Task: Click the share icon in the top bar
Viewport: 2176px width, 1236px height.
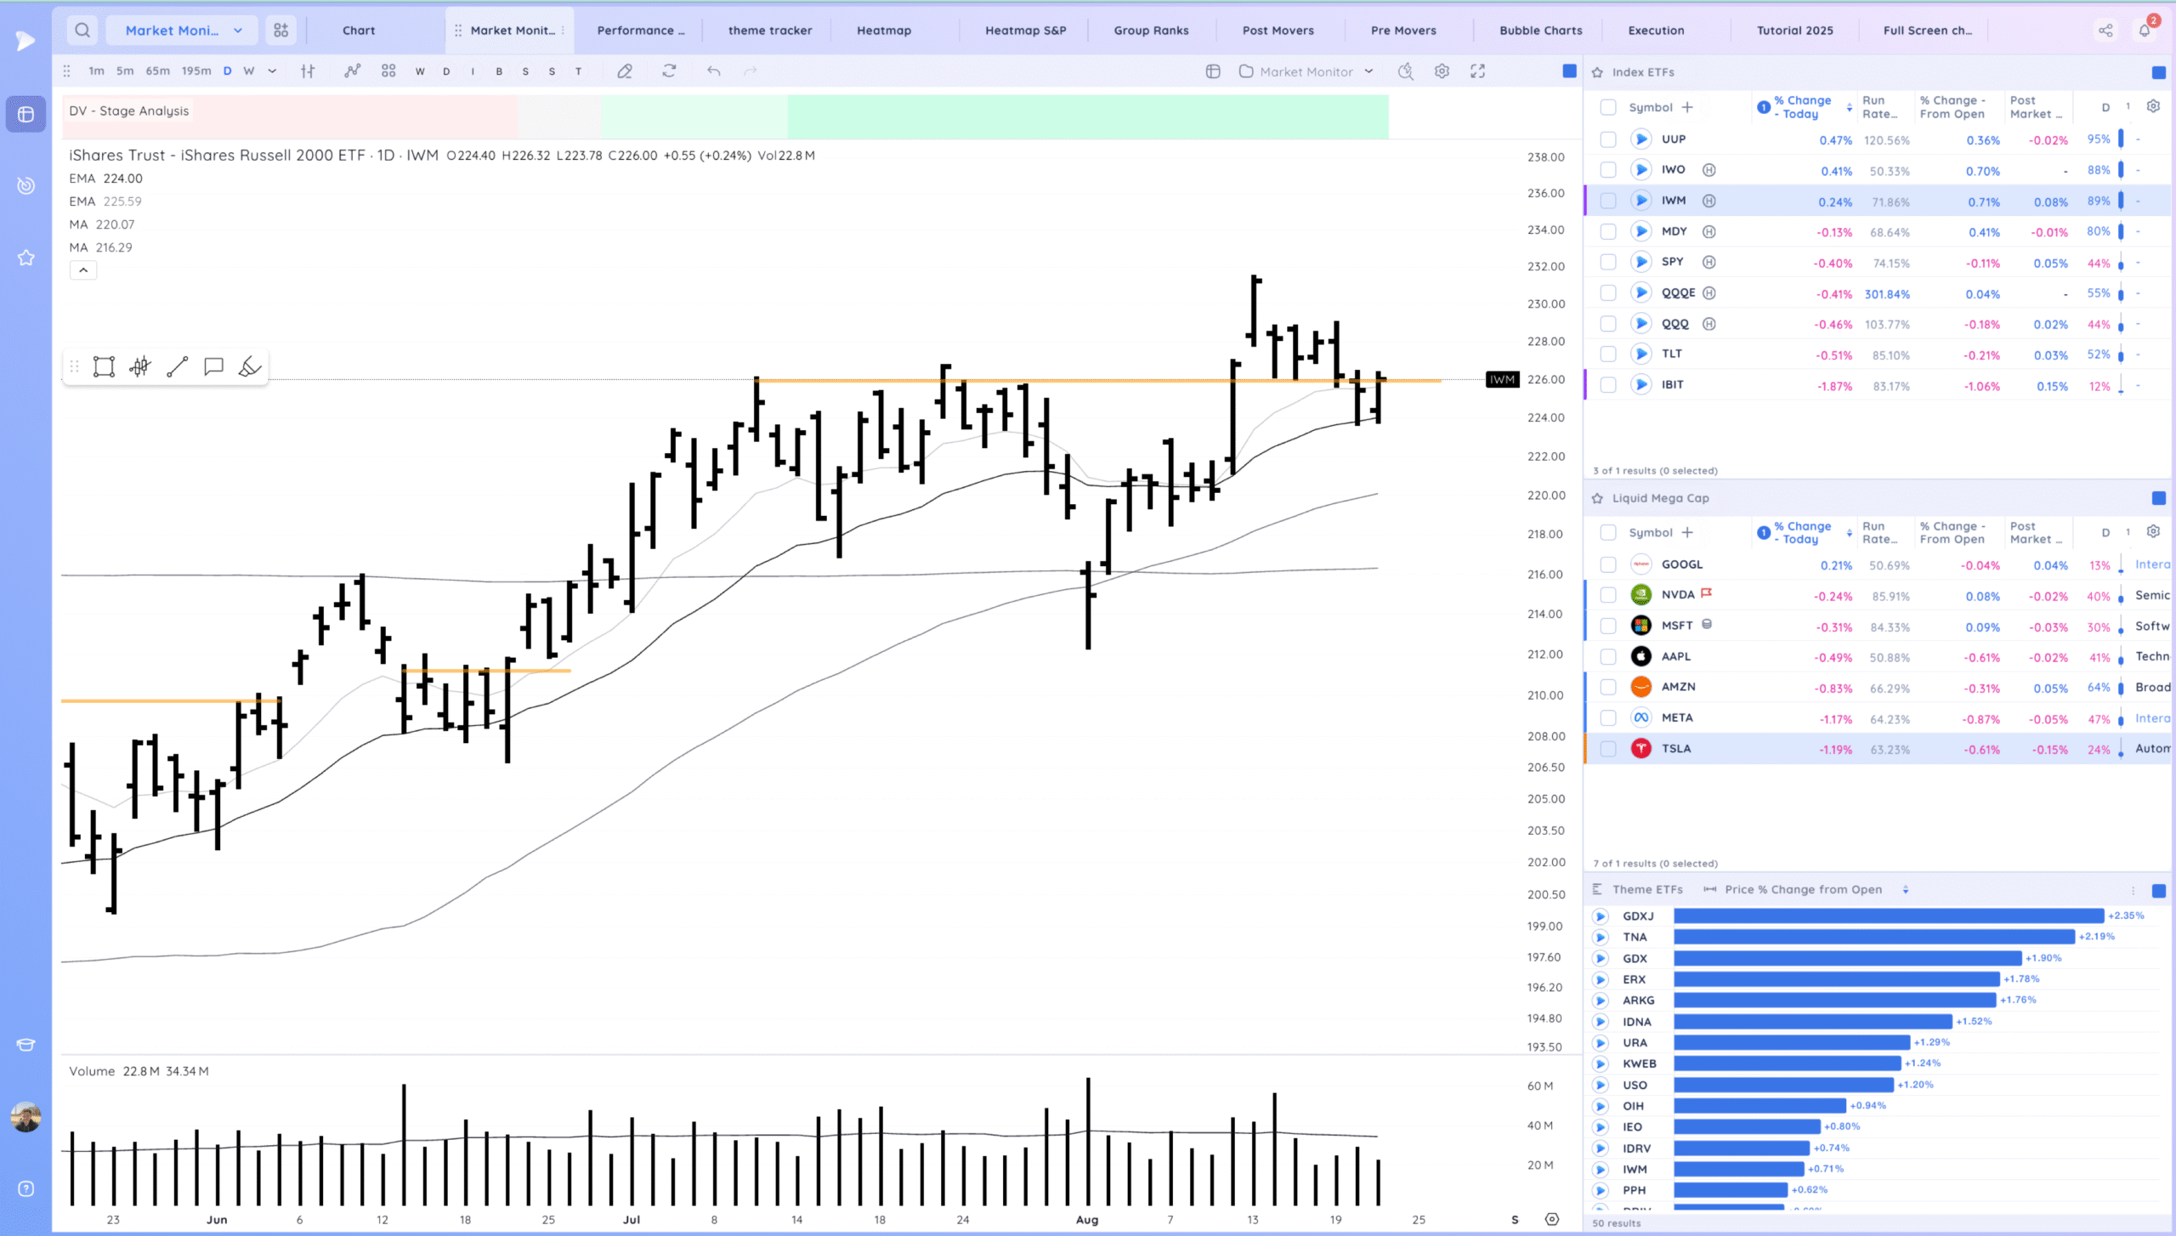Action: pyautogui.click(x=2105, y=31)
